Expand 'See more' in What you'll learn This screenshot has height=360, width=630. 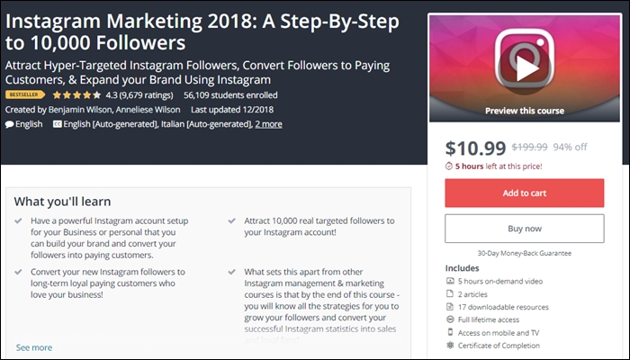34,347
